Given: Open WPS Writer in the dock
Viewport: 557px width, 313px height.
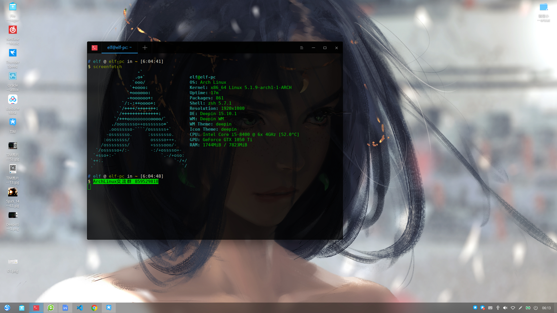Looking at the screenshot, I should tap(65, 308).
